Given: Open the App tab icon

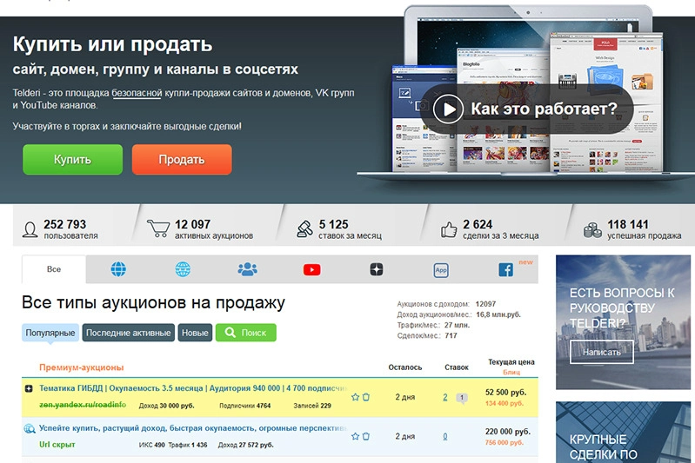Looking at the screenshot, I should point(441,270).
